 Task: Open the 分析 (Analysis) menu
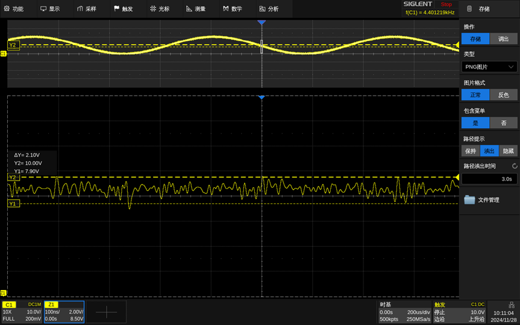(269, 9)
